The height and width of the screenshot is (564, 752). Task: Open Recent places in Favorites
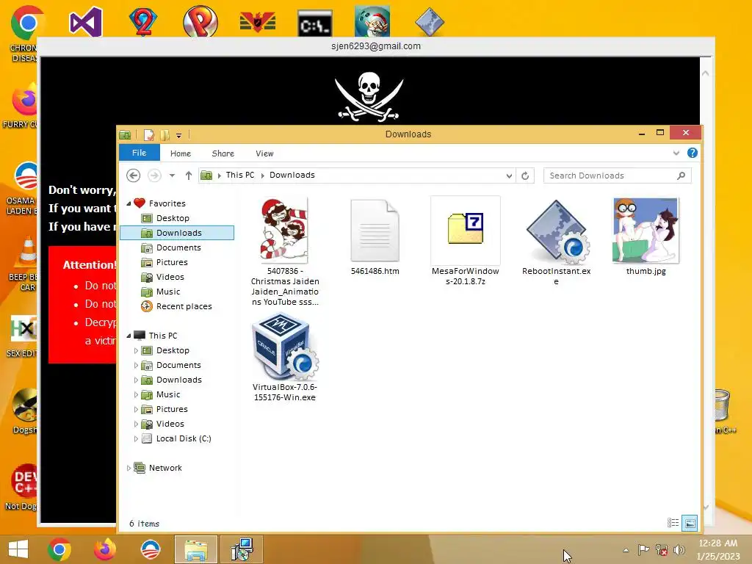[184, 306]
